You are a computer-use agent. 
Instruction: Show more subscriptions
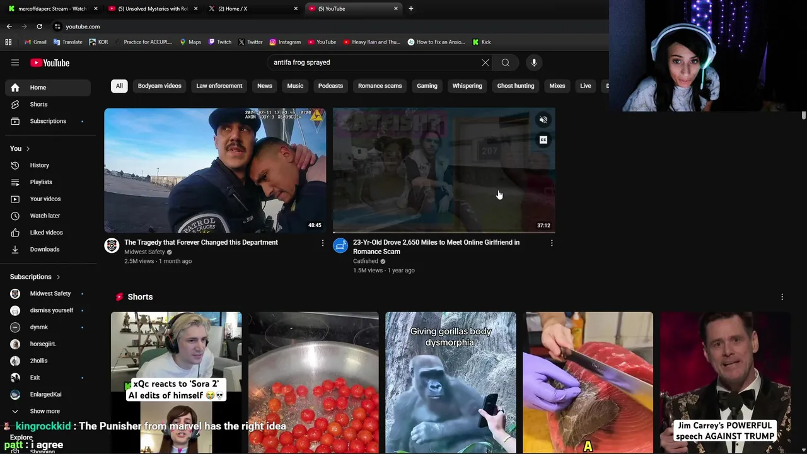[x=48, y=411]
